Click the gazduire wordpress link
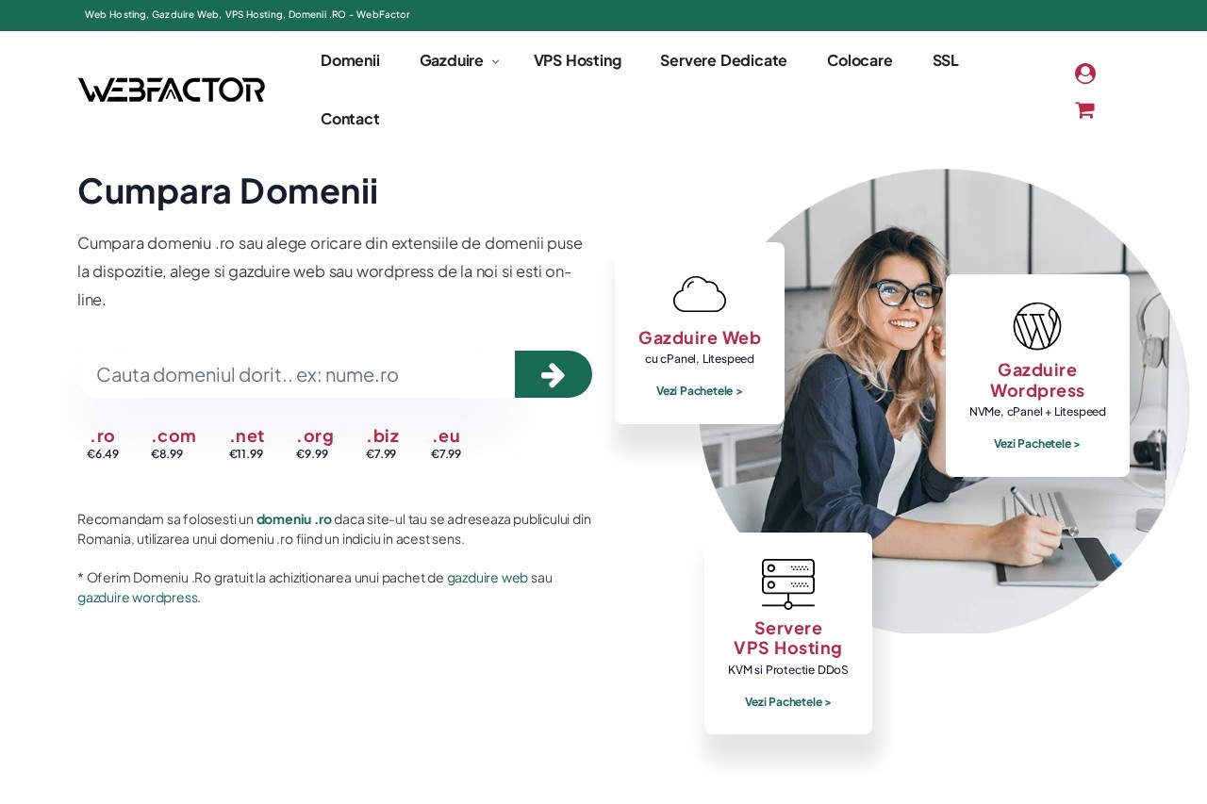The image size is (1207, 804). tap(137, 598)
